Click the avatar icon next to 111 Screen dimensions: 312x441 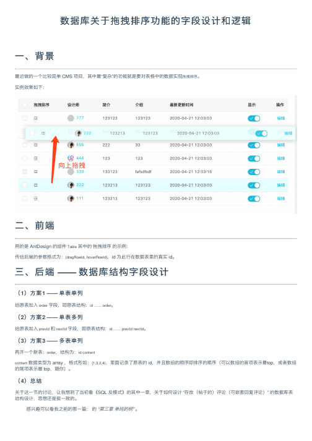click(71, 199)
